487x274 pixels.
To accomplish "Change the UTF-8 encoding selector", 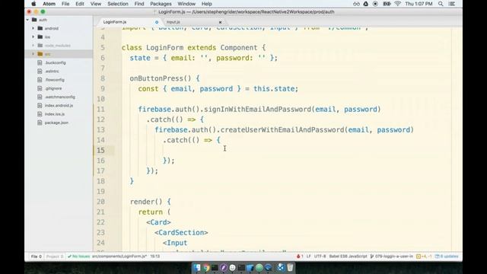I will pyautogui.click(x=320, y=256).
